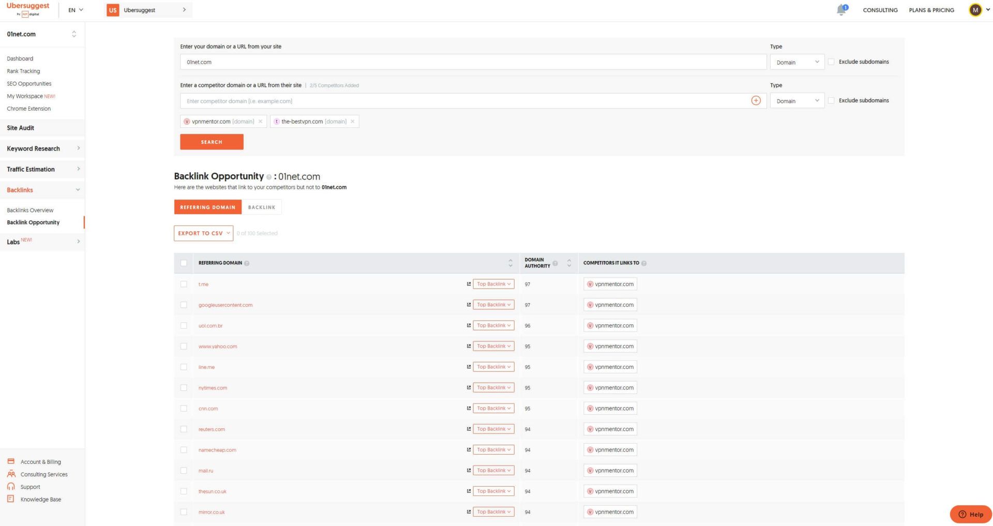Open external link icon for t.me
Viewport: 993px width, 526px height.
(469, 284)
